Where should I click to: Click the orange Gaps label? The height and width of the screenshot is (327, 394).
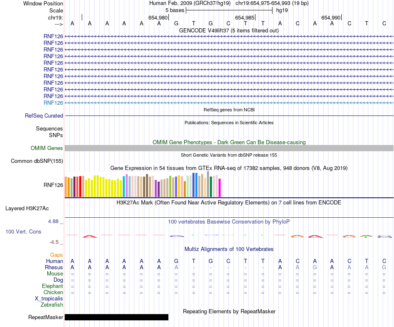tap(56, 255)
